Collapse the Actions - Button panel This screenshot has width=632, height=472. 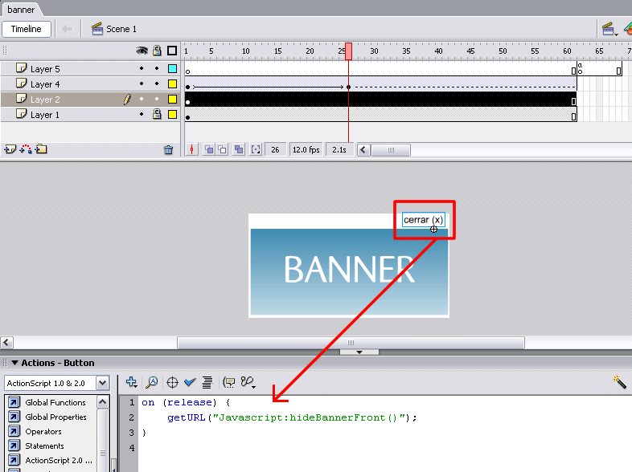tap(14, 363)
